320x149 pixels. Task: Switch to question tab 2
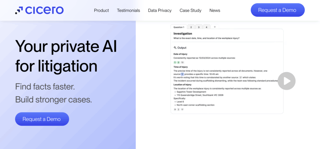coord(191,27)
